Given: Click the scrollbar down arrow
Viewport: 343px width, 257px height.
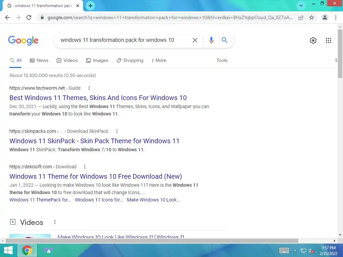Looking at the screenshot, I should [x=340, y=235].
